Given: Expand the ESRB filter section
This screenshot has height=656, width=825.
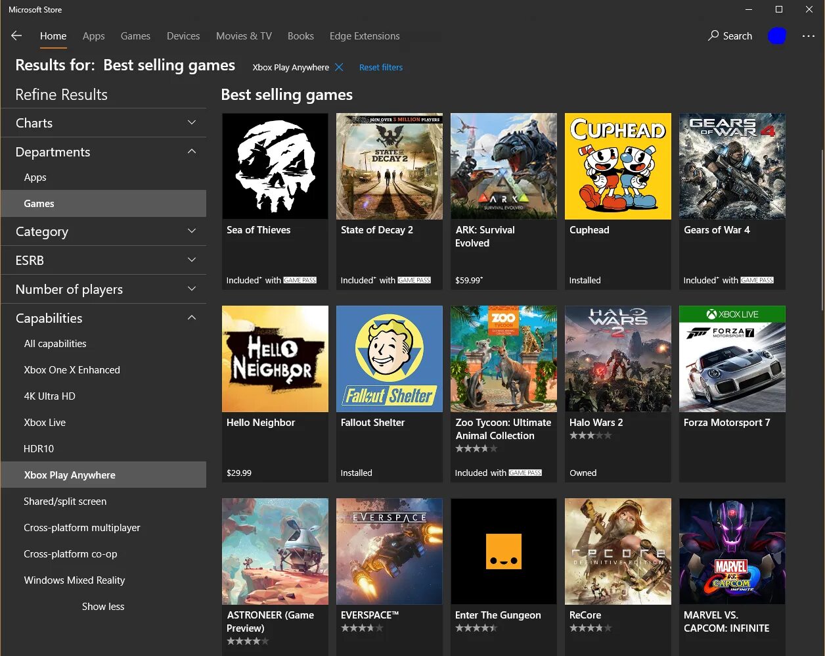Looking at the screenshot, I should (104, 260).
